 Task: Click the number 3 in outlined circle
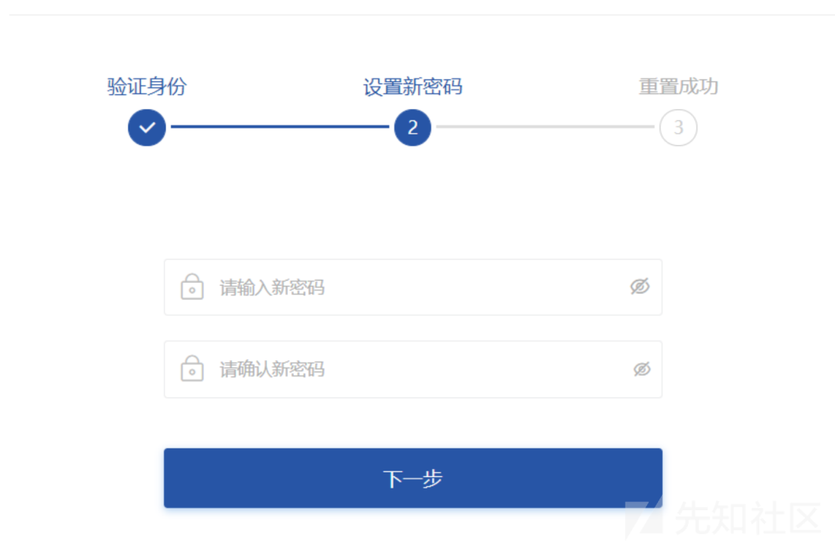[x=679, y=128]
